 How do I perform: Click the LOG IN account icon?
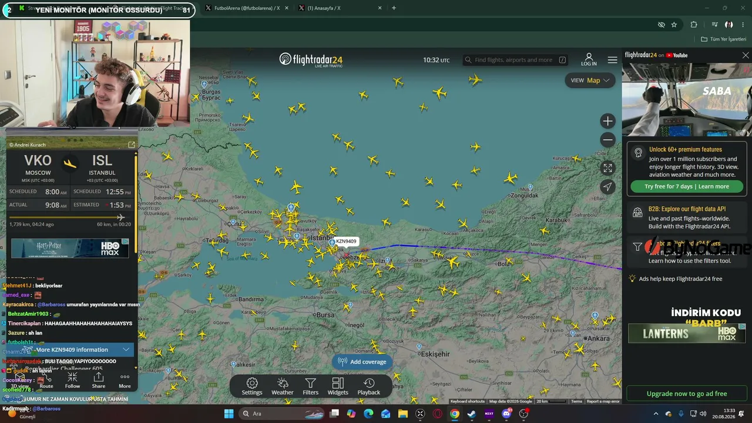589,59
